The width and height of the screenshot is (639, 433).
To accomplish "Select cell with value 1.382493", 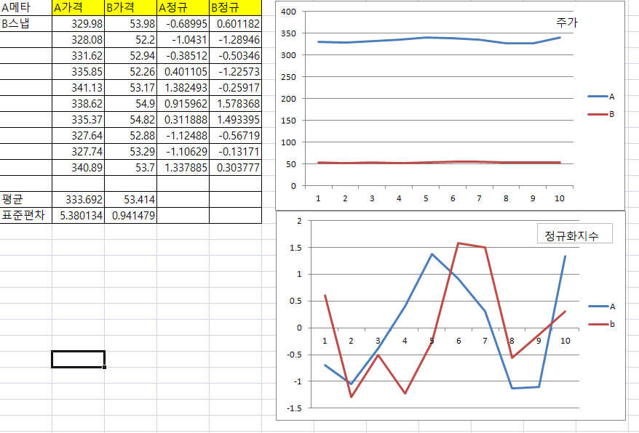I will 183,87.
